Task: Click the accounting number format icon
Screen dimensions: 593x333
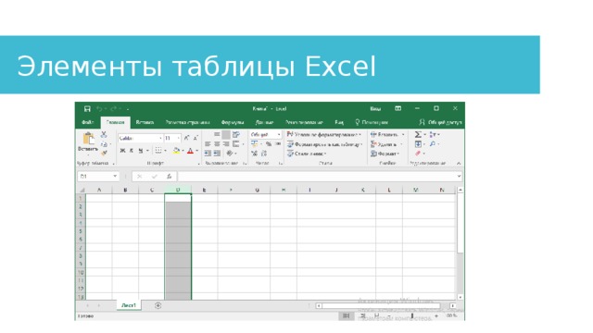Action: tap(255, 144)
